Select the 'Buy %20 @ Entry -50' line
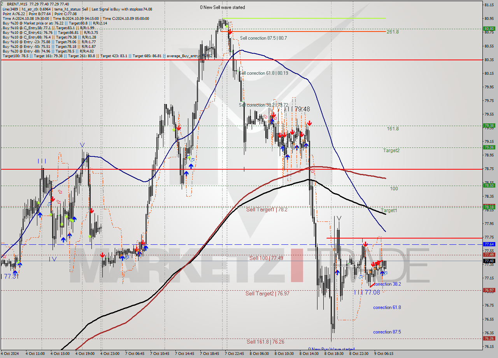Image resolution: width=498 pixels, height=358 pixels. [x=49, y=47]
